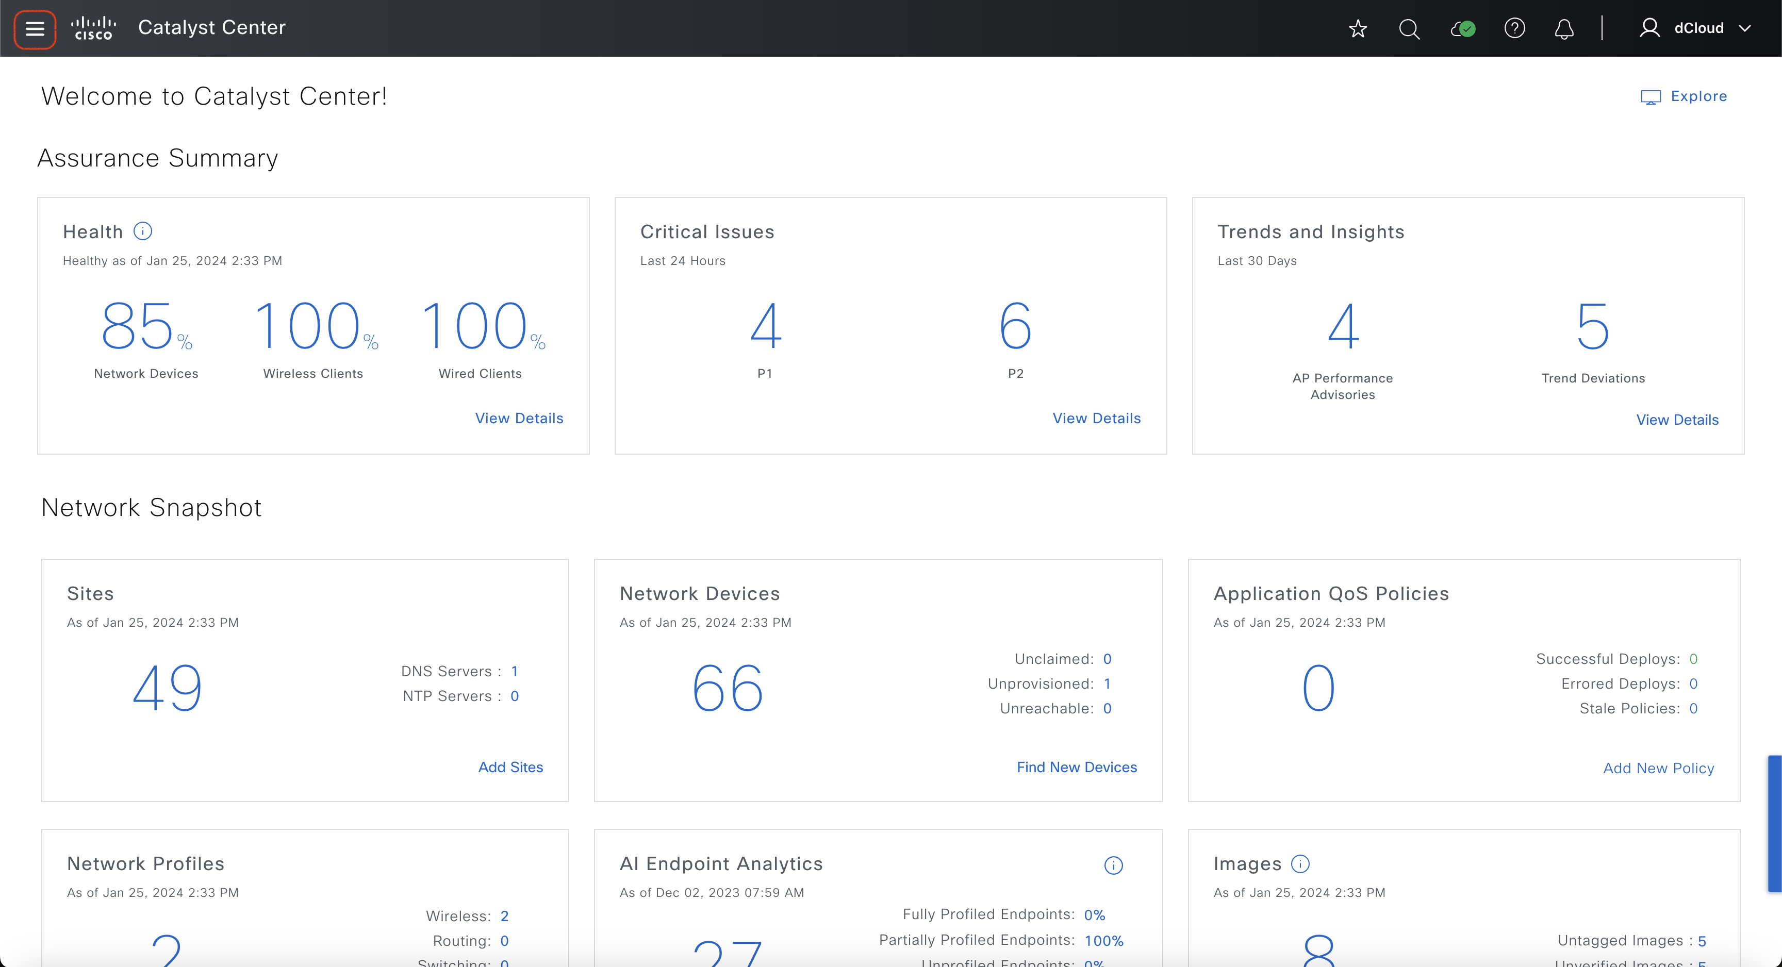
Task: Click Stale Policies value 0
Action: [x=1693, y=708]
